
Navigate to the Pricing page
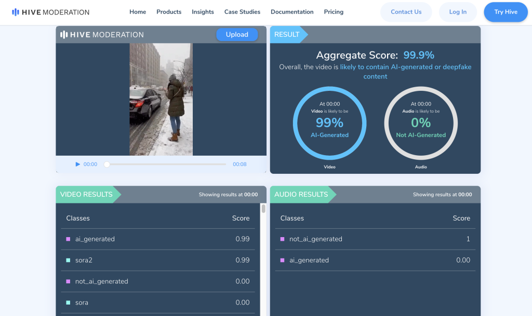click(x=334, y=12)
